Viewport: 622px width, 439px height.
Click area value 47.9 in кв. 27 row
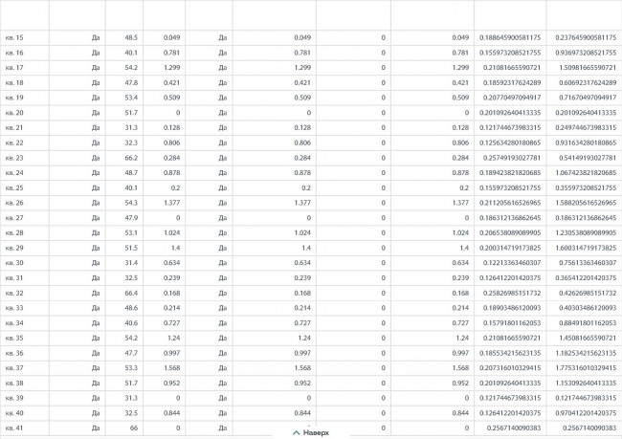tap(131, 218)
